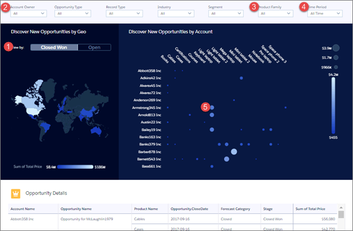Screen dimensions: 353x231
Task: Click the Adkins42 Inc Mini tablet bubble
Action: [x=242, y=78]
